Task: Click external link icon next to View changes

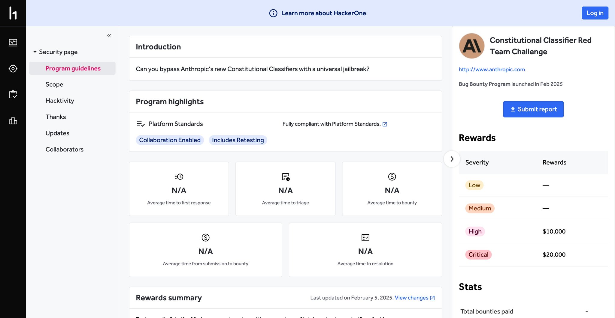Action: 432,298
